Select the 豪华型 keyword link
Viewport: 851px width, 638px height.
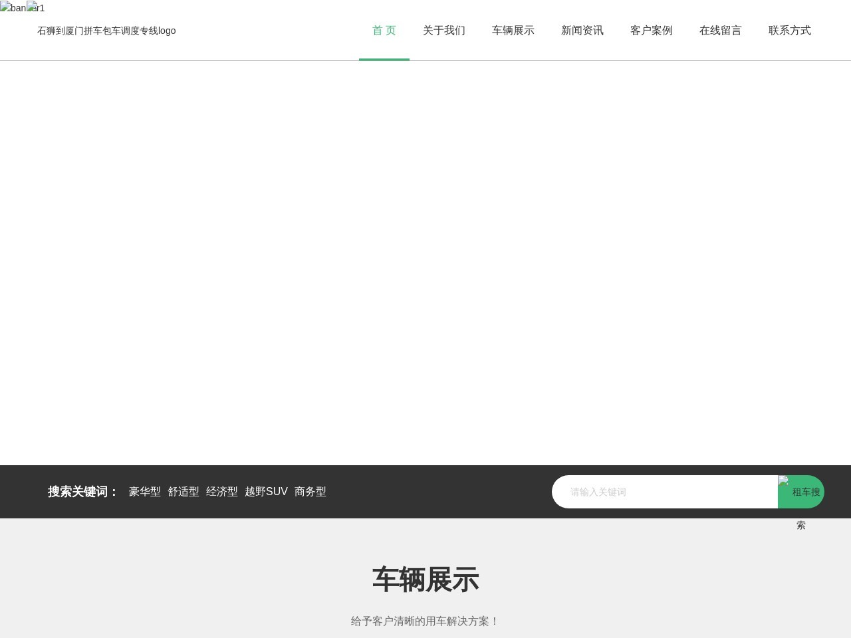[x=145, y=492]
